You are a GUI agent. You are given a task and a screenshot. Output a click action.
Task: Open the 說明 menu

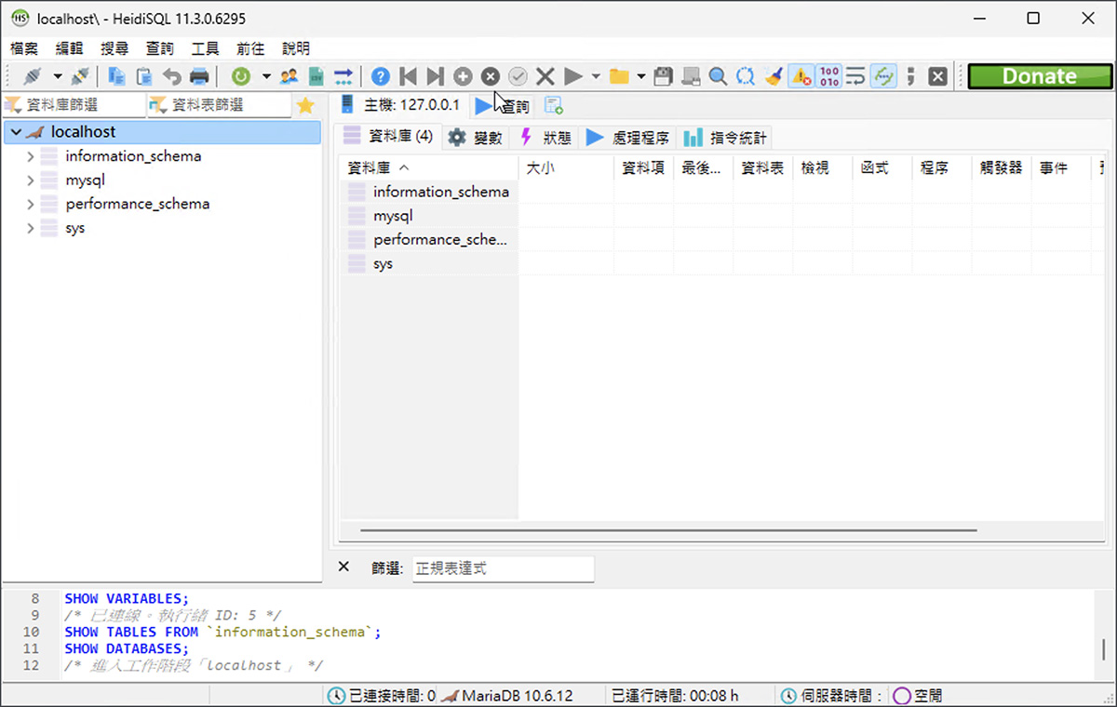pos(296,48)
